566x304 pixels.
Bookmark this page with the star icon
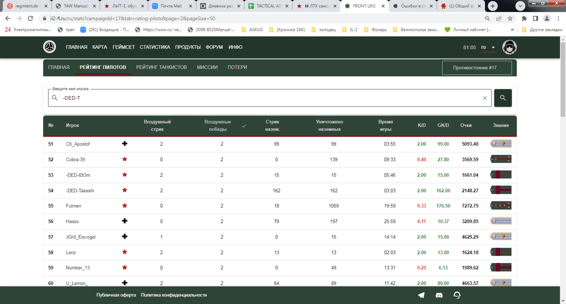tap(510, 18)
